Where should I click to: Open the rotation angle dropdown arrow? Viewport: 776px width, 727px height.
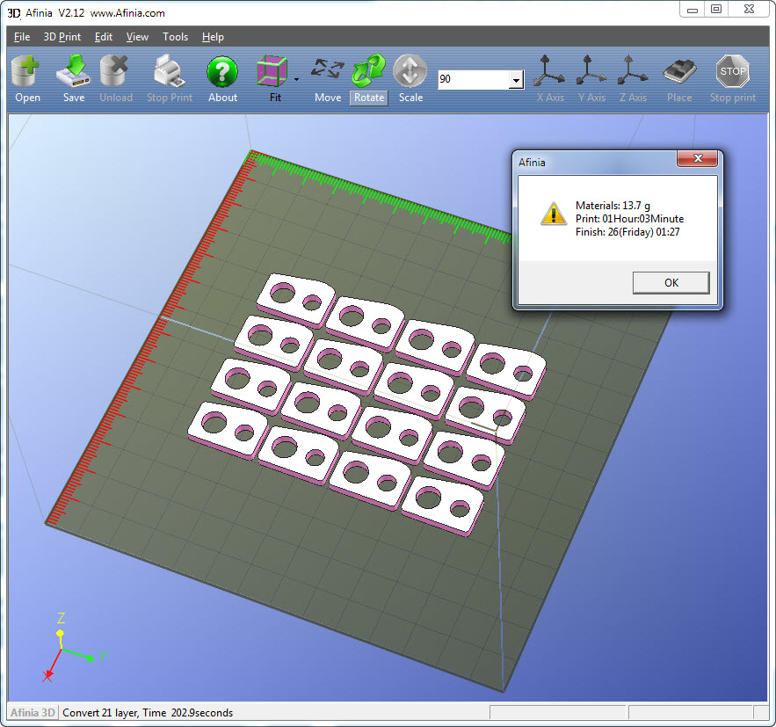point(516,80)
